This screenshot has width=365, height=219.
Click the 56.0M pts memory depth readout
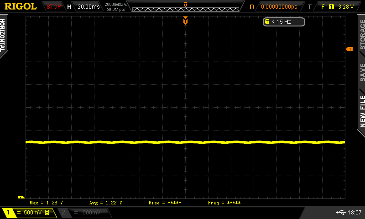click(116, 10)
